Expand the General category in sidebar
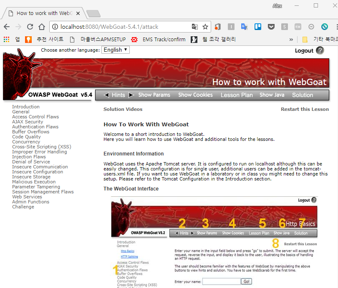This screenshot has width=338, height=288. click(21, 112)
